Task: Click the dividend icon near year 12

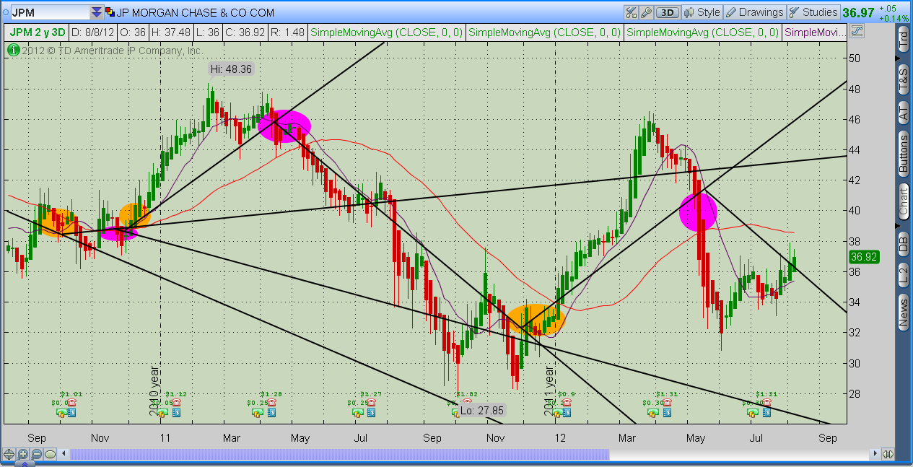Action: (x=557, y=413)
